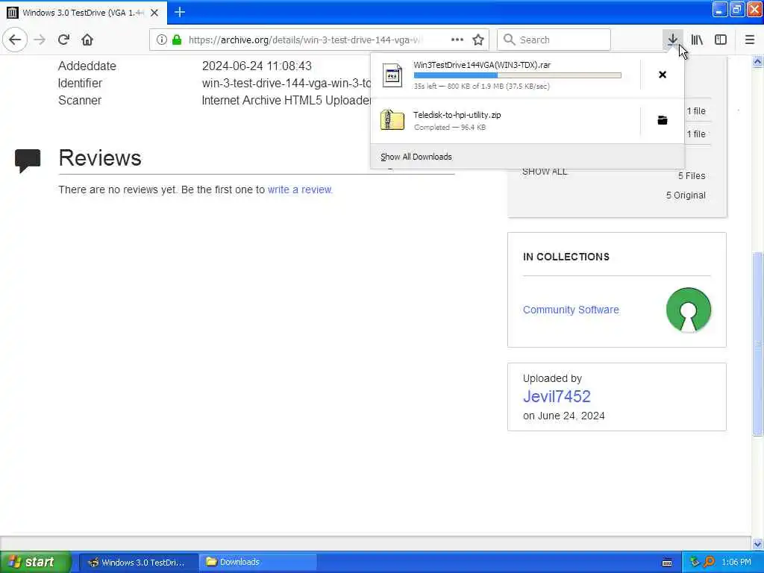This screenshot has height=573, width=764.
Task: Click the taskbar clock showing 1:06 PM
Action: coord(736,563)
